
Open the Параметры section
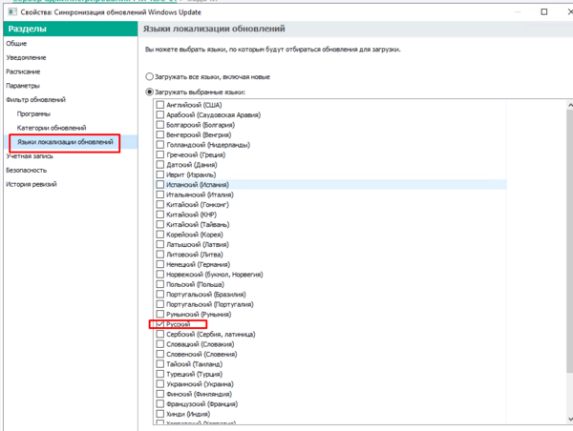(23, 86)
